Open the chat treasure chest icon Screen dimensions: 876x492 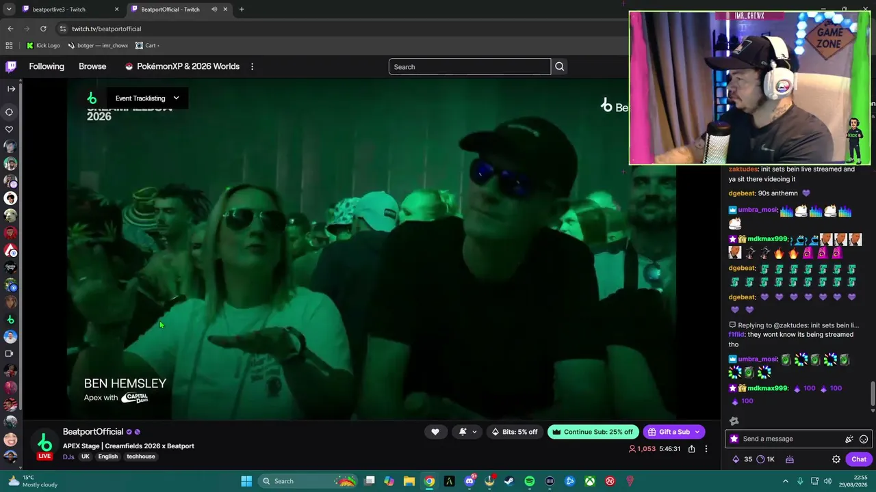click(789, 459)
